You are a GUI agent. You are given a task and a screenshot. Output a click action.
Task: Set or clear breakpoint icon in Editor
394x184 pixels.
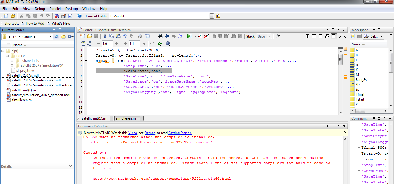click(x=200, y=36)
